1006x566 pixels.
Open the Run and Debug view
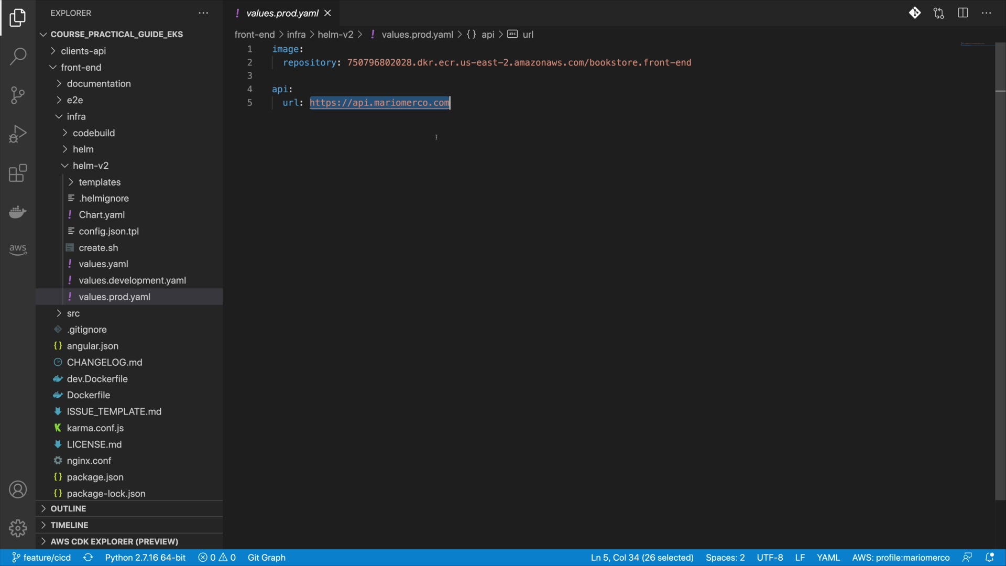(18, 134)
